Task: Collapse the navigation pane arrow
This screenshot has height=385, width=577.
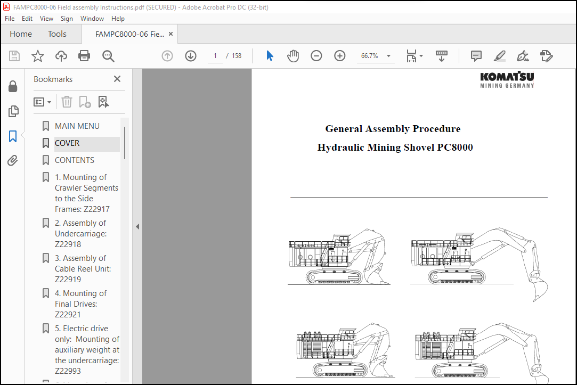Action: tap(137, 226)
